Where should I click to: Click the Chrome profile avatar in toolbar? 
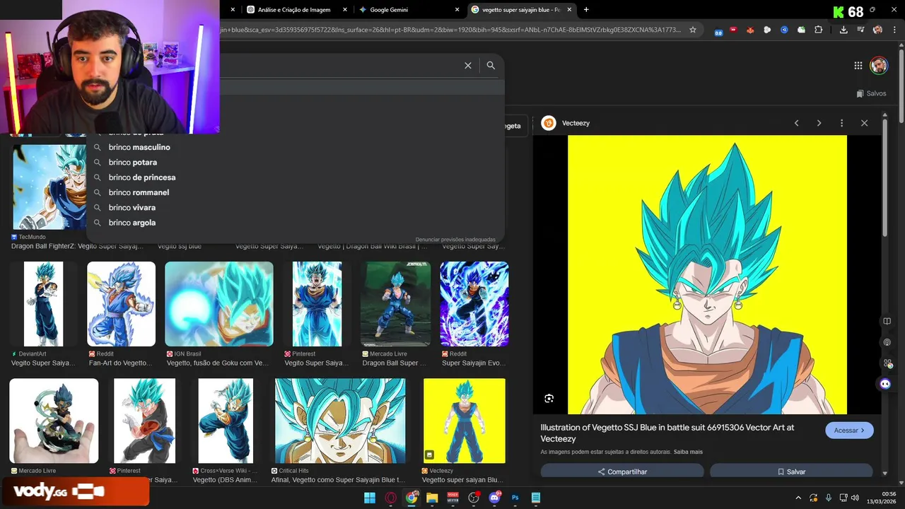tap(877, 30)
